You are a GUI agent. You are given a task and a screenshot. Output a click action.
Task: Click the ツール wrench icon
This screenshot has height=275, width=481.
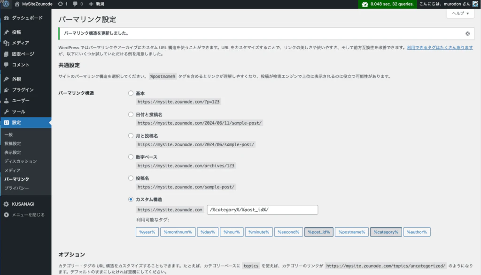click(x=7, y=111)
